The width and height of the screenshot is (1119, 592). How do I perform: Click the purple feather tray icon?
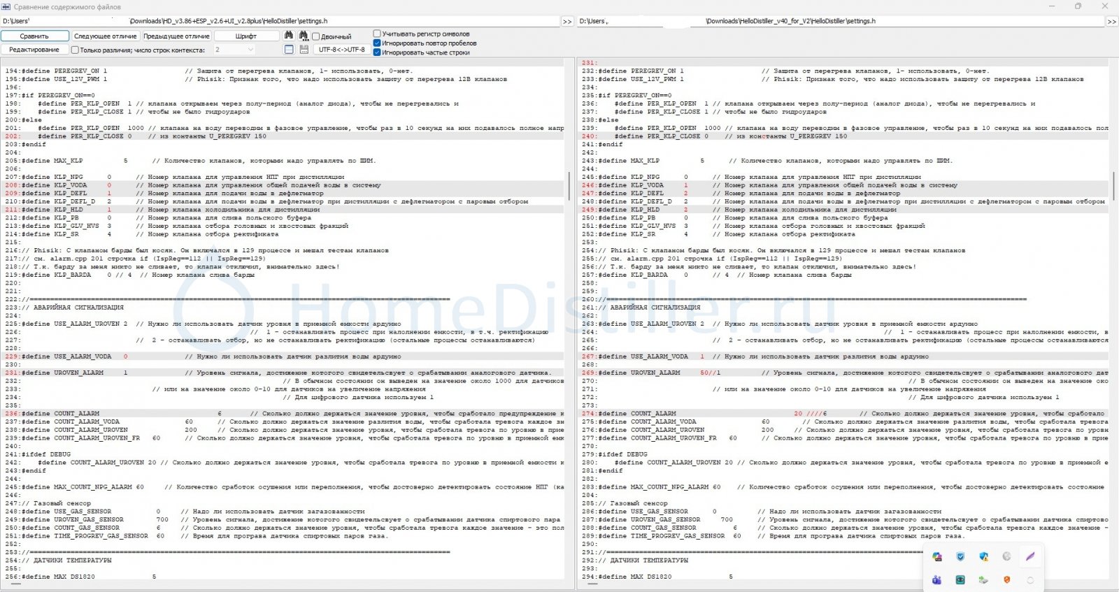pos(1029,557)
